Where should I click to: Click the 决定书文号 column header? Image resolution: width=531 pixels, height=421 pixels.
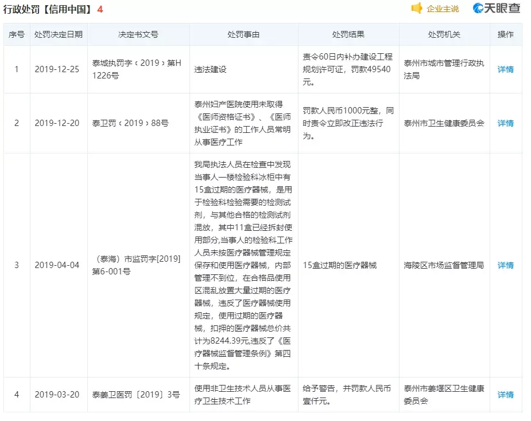coord(138,34)
